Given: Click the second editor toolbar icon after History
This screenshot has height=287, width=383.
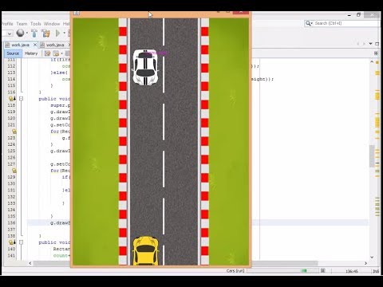Looking at the screenshot, I should (56, 53).
